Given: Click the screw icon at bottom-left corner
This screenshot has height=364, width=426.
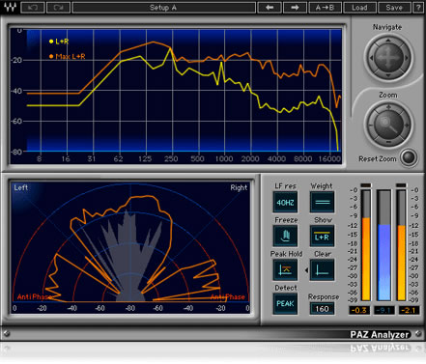Looking at the screenshot, I should point(6,334).
